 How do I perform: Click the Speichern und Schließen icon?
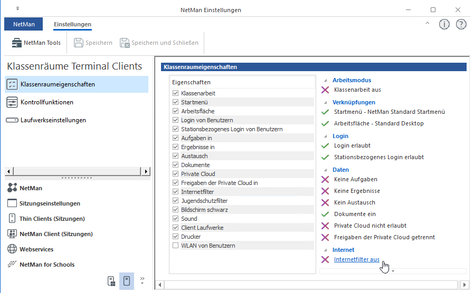(x=125, y=43)
